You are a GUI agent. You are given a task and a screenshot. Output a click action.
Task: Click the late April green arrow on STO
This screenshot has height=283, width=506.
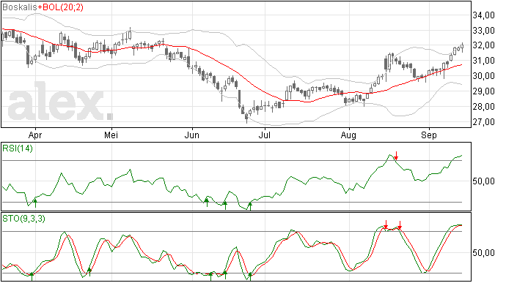coord(89,272)
